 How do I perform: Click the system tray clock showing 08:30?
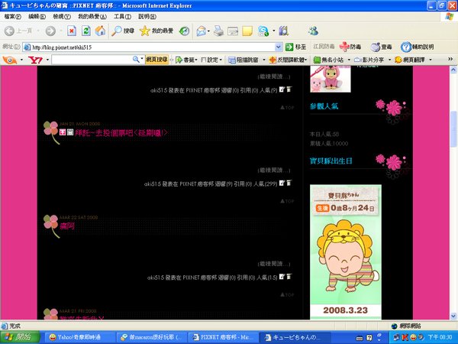(440, 337)
